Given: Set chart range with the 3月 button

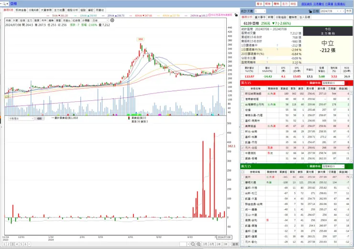Looking at the screenshot, I should [205, 244].
